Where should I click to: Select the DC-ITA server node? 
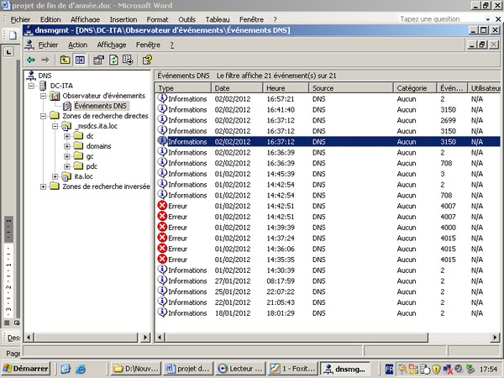tap(60, 86)
